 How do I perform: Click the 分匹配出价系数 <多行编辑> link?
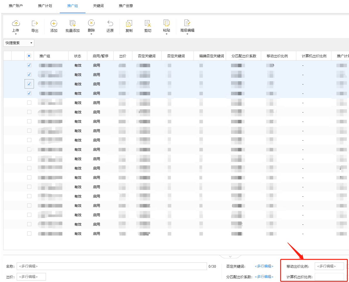(x=264, y=277)
